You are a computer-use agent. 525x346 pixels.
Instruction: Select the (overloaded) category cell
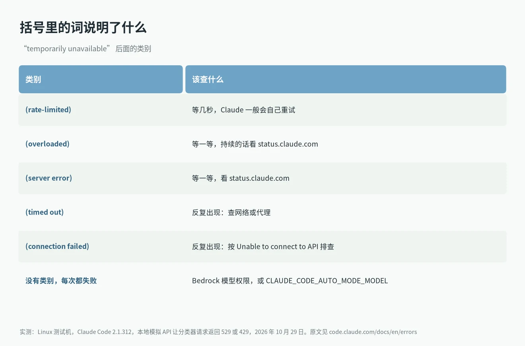(x=47, y=144)
